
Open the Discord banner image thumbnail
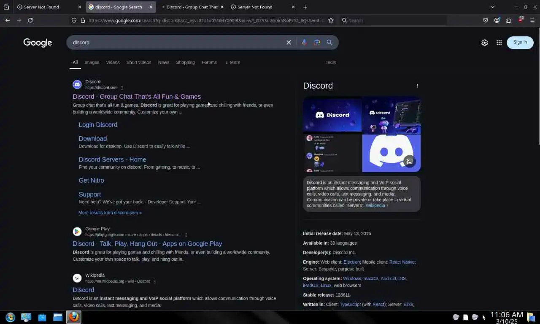point(332,115)
